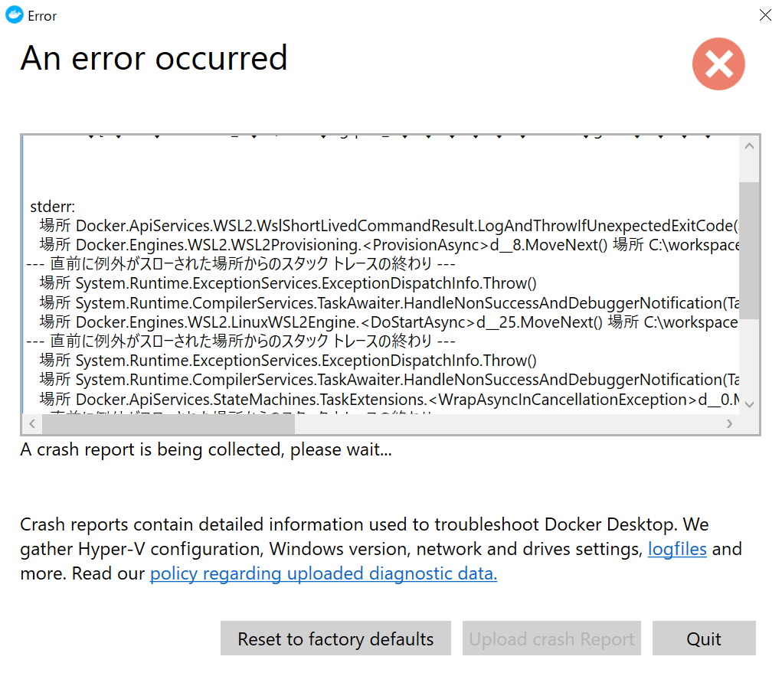Click the horizontal scrollbar left arrow
The height and width of the screenshot is (676, 782).
point(32,424)
